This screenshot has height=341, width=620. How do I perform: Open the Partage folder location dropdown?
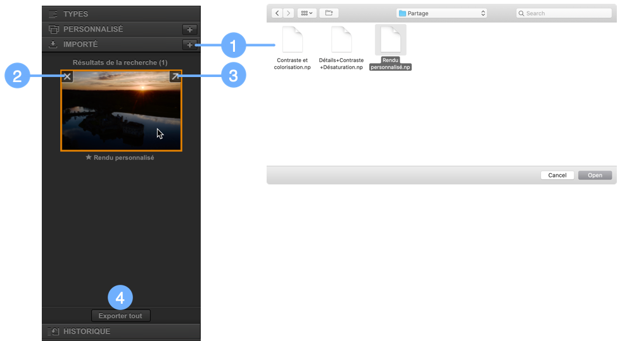click(x=441, y=13)
